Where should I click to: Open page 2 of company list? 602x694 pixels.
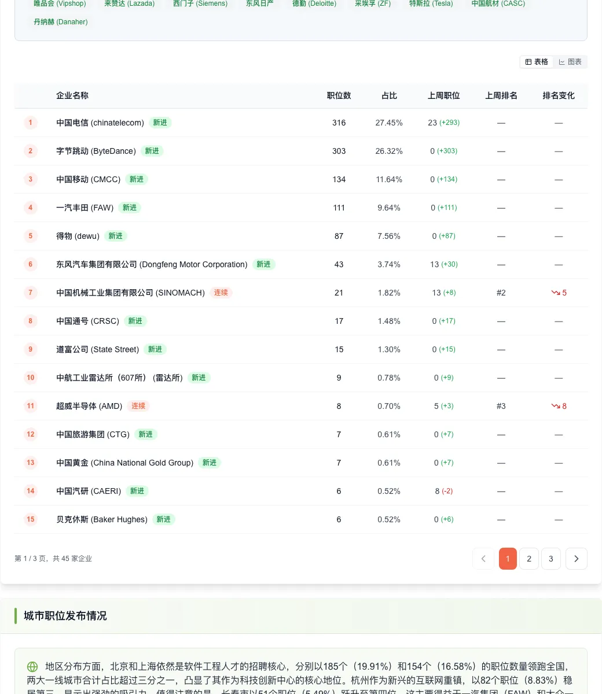pyautogui.click(x=529, y=559)
